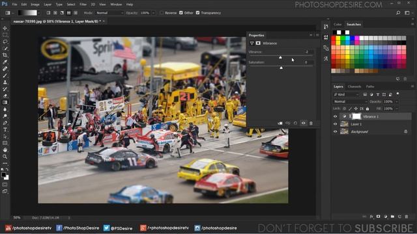Viewport: 417px width, 234px height.
Task: Open layer Fill dropdown arrow
Action: tap(397, 109)
